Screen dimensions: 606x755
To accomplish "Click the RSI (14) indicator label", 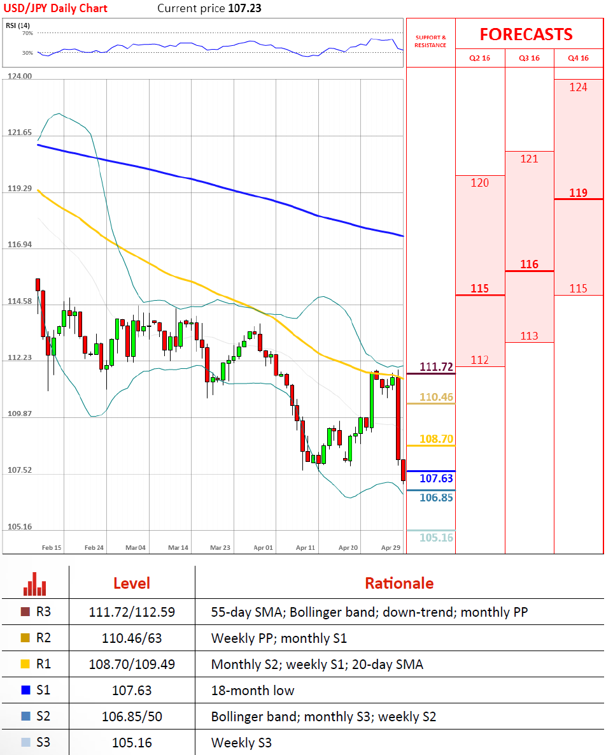I will [18, 25].
